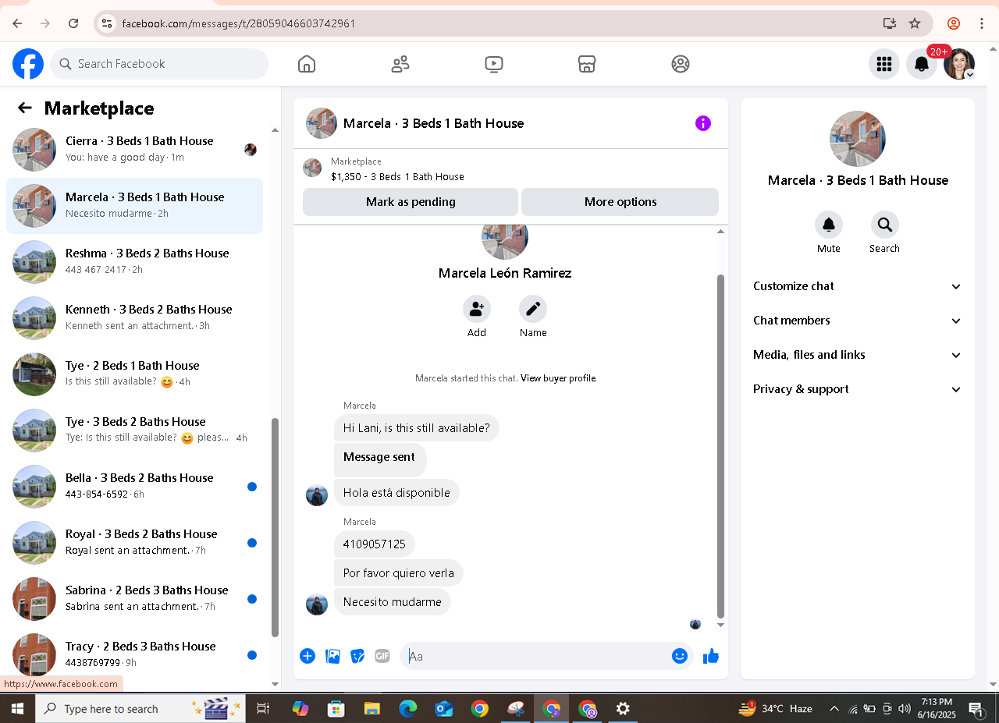Viewport: 999px width, 723px height.
Task: Click the down arrow of the message scrollbar
Action: coord(720,625)
